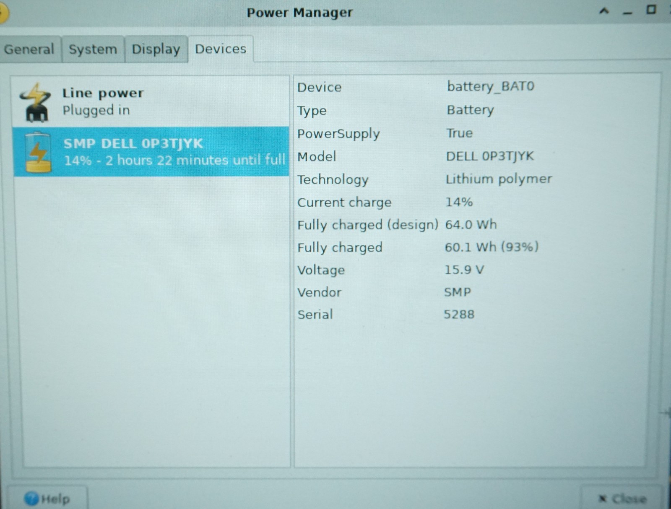Viewport: 671px width, 509px height.
Task: Click the Current charge label
Action: click(x=344, y=203)
